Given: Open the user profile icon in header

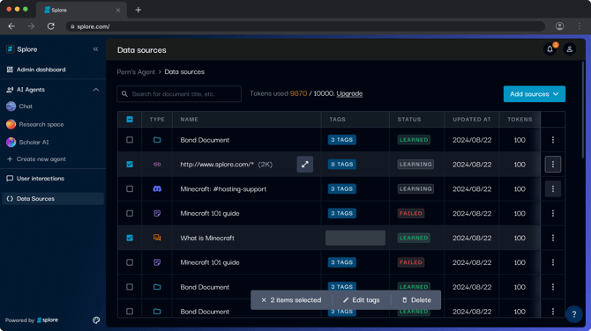Looking at the screenshot, I should point(570,49).
